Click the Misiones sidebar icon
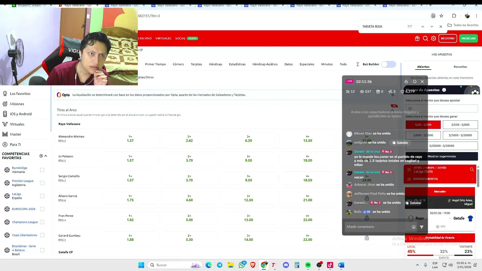 pyautogui.click(x=5, y=104)
